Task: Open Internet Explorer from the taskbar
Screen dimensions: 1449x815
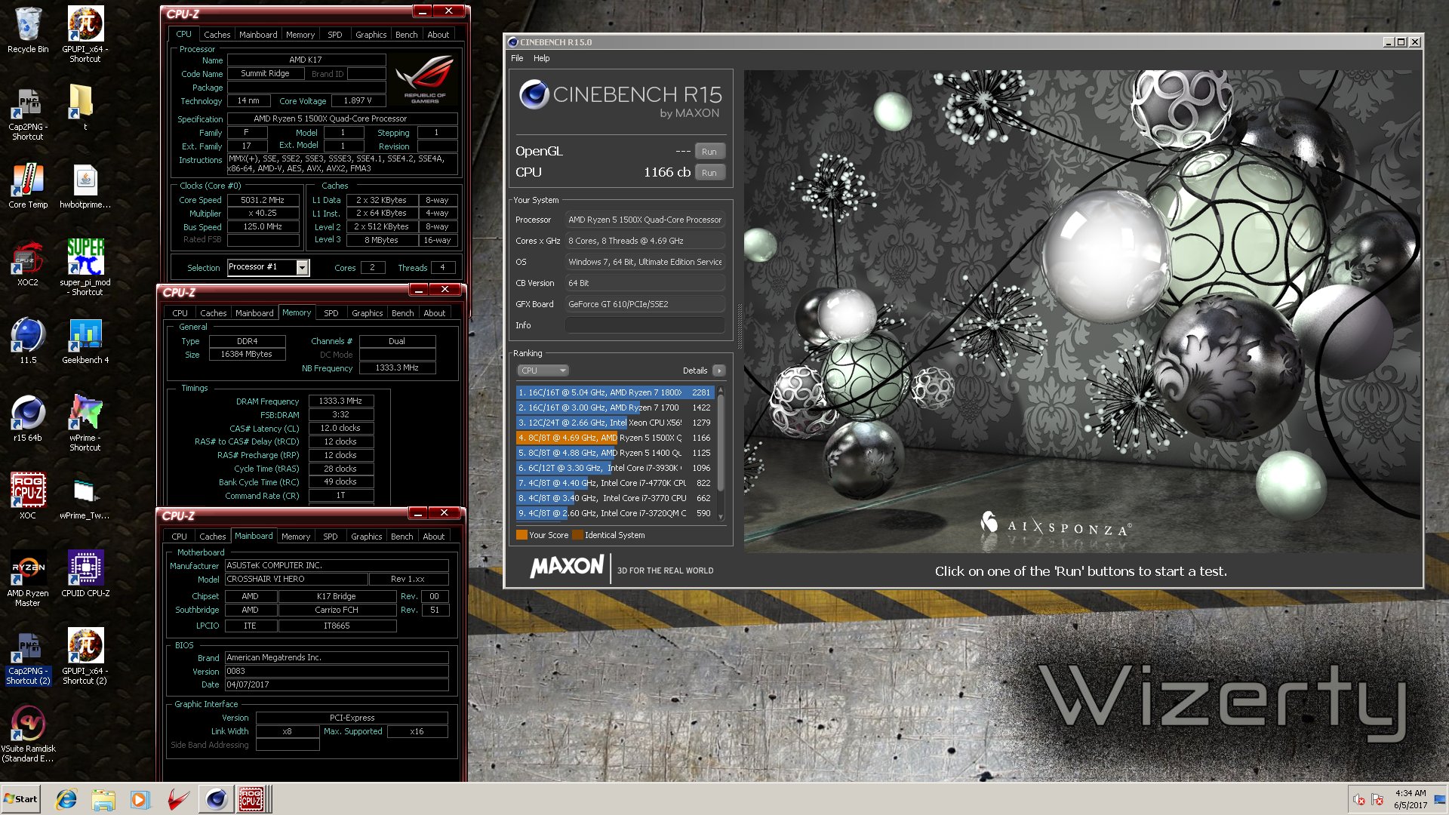Action: [x=66, y=799]
